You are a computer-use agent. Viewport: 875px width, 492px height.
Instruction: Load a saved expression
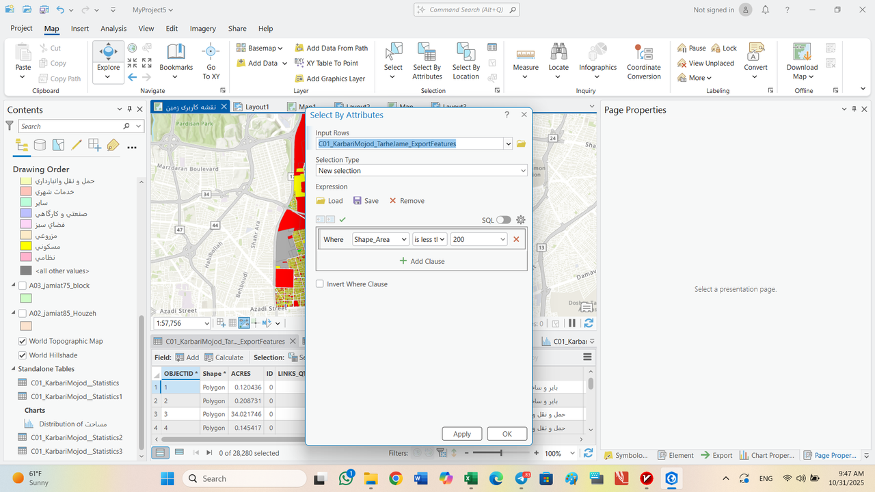(x=329, y=201)
